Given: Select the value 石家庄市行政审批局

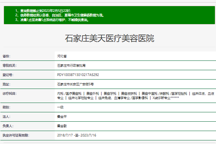Looking at the screenshot, I should coord(71,66).
